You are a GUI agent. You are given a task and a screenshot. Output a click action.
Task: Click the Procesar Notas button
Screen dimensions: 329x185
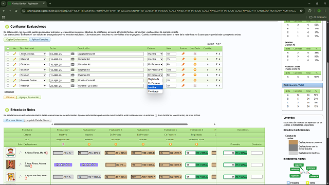(x=14, y=120)
